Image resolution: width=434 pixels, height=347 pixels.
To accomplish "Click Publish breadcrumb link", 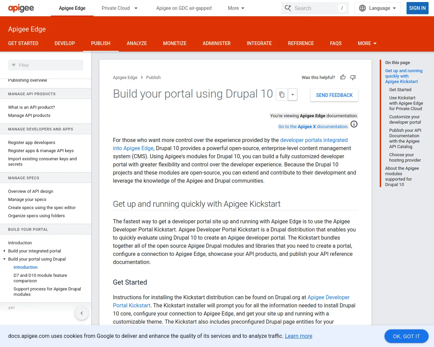I will (153, 77).
